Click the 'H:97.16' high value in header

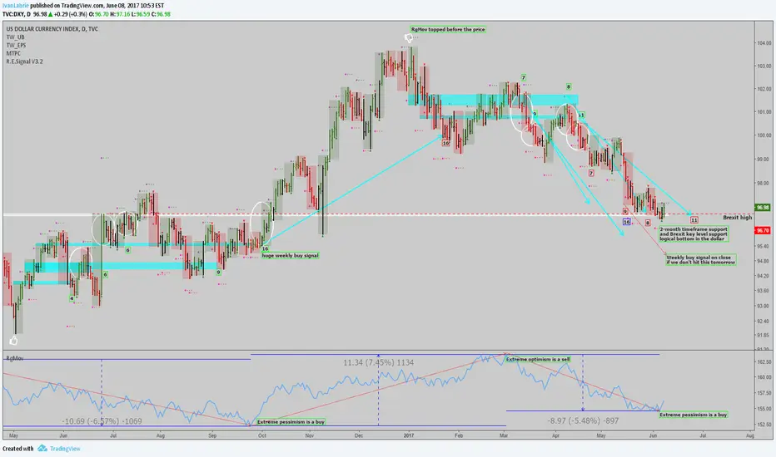pyautogui.click(x=120, y=14)
